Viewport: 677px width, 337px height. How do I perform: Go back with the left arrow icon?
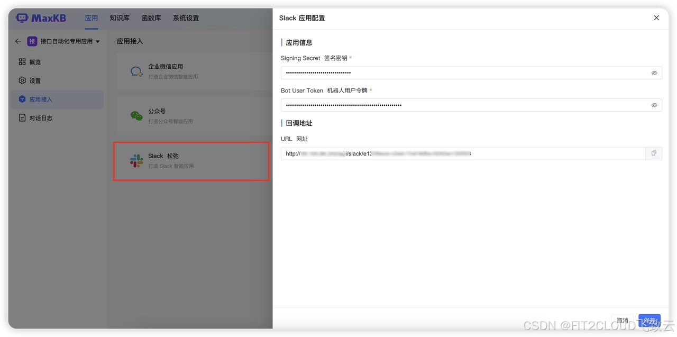coord(19,41)
